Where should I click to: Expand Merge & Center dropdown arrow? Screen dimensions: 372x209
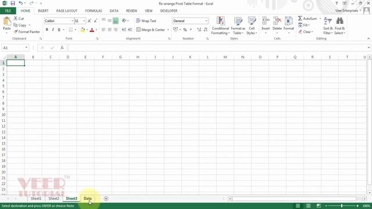coord(168,30)
